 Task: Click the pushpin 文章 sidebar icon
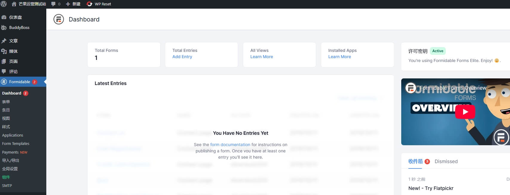pos(4,41)
